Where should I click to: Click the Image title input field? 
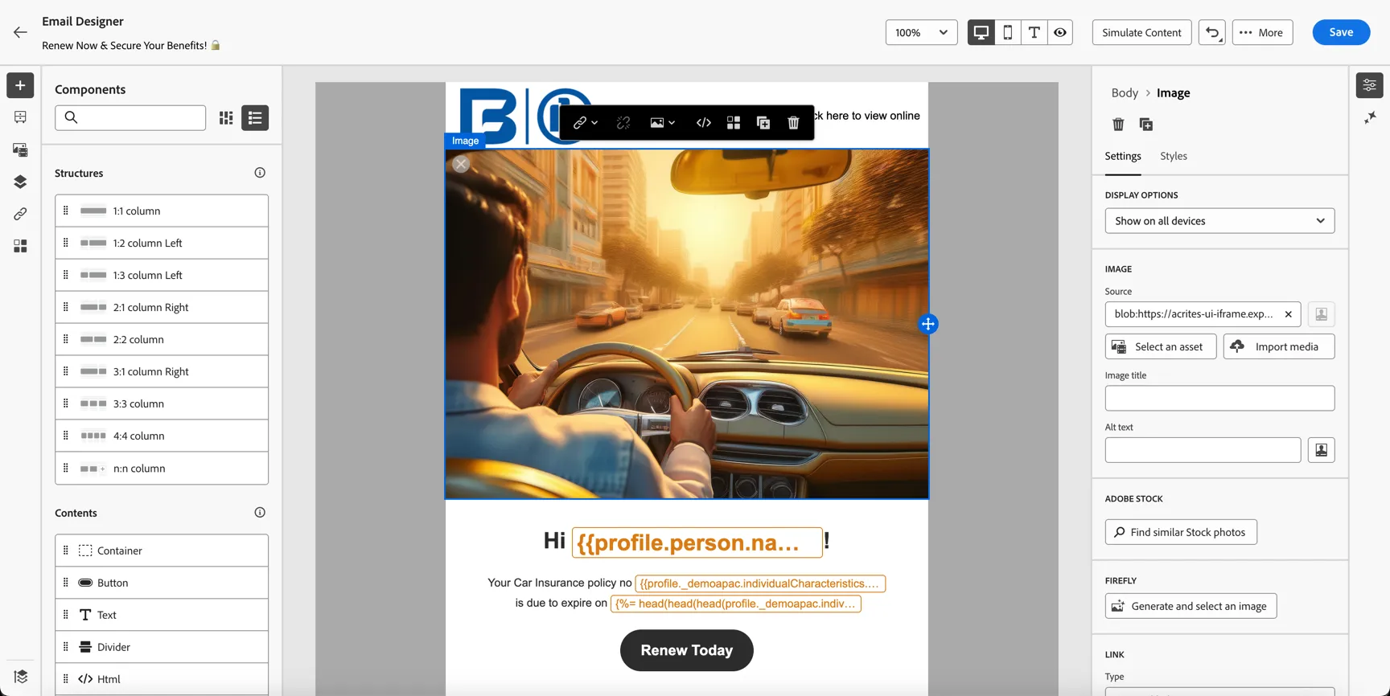[1219, 399]
